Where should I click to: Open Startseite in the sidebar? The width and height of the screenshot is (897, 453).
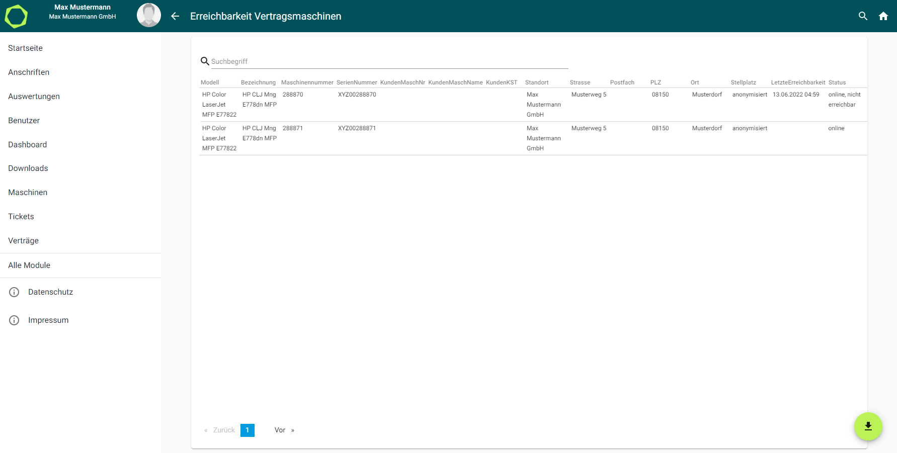click(26, 48)
